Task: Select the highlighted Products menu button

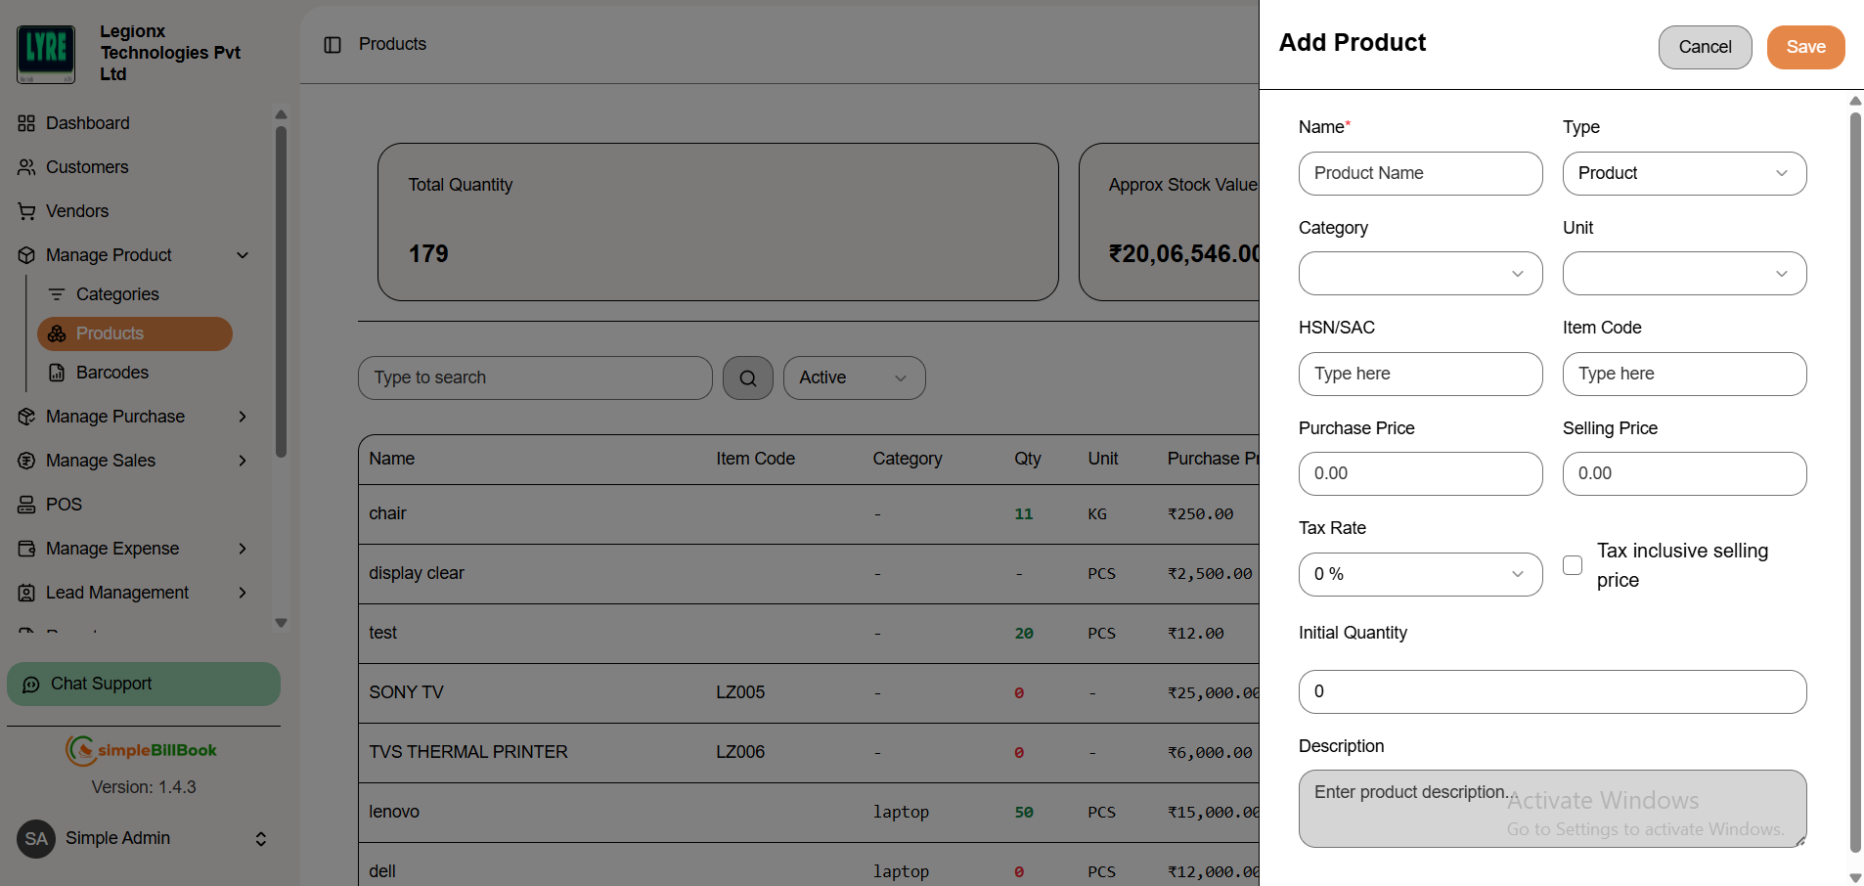Action: coord(135,333)
